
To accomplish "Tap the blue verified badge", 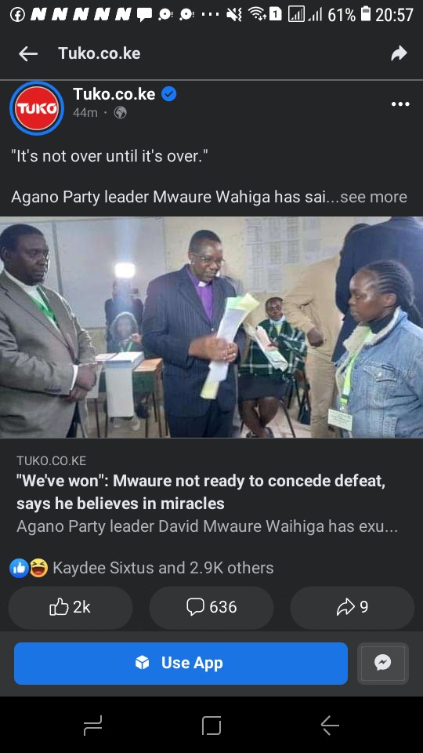I will point(168,94).
